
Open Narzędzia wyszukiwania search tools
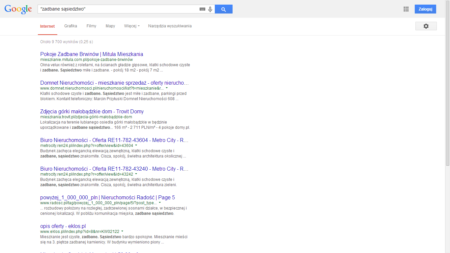pyautogui.click(x=170, y=26)
